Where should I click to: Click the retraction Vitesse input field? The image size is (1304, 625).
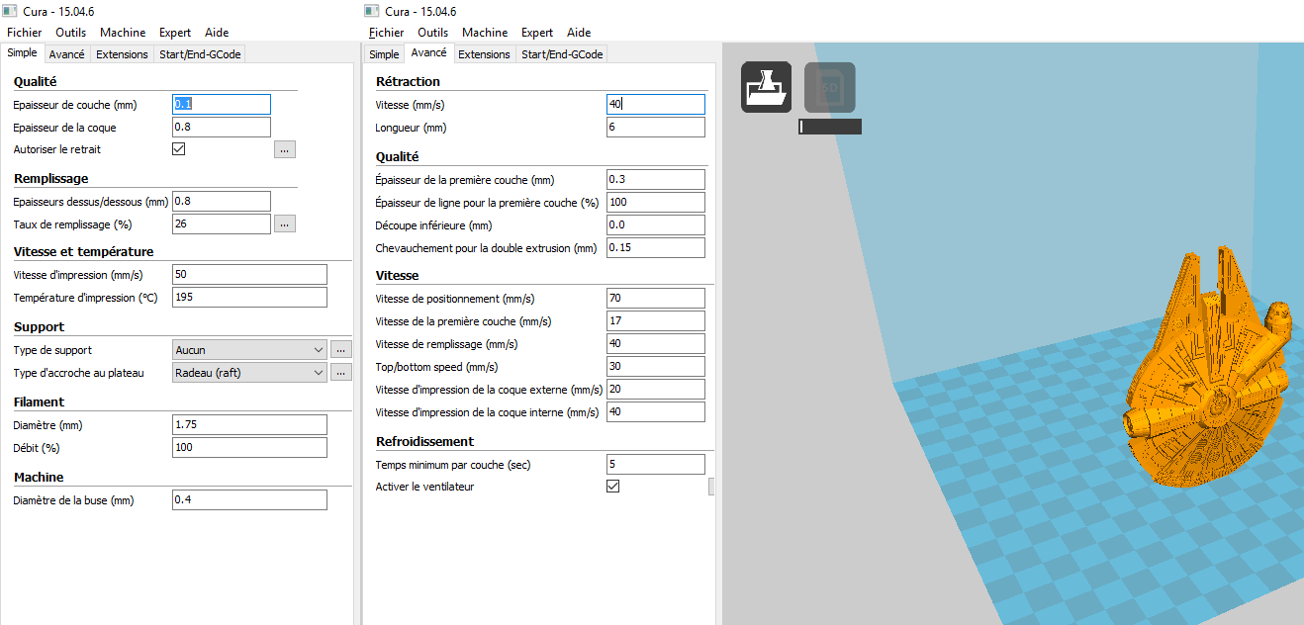(x=655, y=104)
